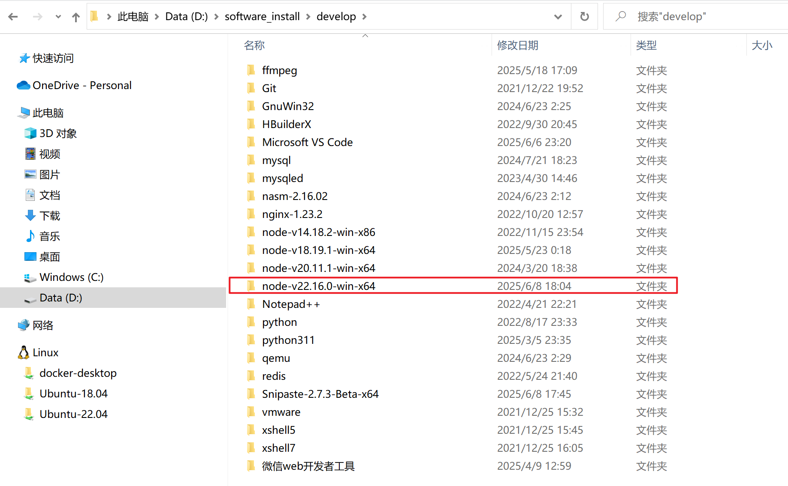Image resolution: width=788 pixels, height=486 pixels.
Task: Collapse the 名称 column sort indicator
Action: pos(365,36)
